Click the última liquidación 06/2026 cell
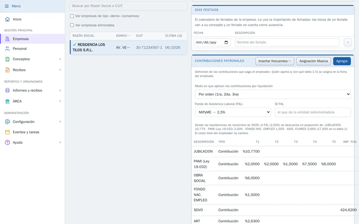 coord(173,47)
